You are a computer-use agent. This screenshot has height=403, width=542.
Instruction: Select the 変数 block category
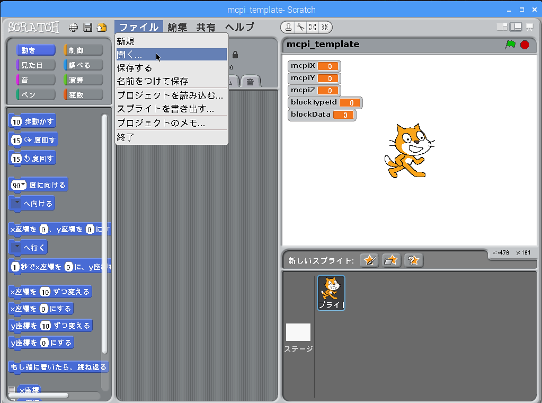[x=83, y=95]
